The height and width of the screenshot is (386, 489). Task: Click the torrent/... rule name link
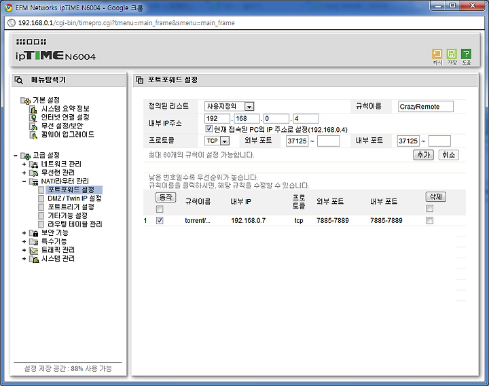198,221
